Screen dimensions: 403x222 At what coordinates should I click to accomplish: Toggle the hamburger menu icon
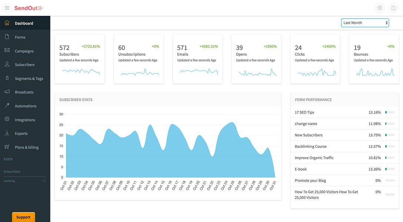coord(7,8)
